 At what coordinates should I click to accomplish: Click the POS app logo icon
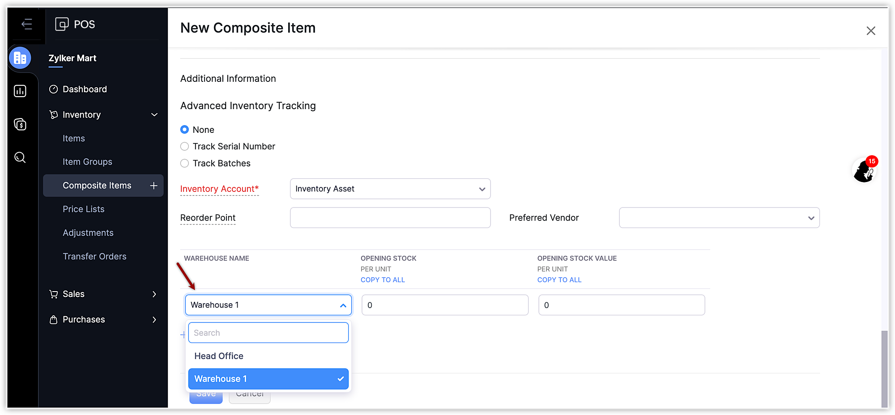(x=62, y=24)
